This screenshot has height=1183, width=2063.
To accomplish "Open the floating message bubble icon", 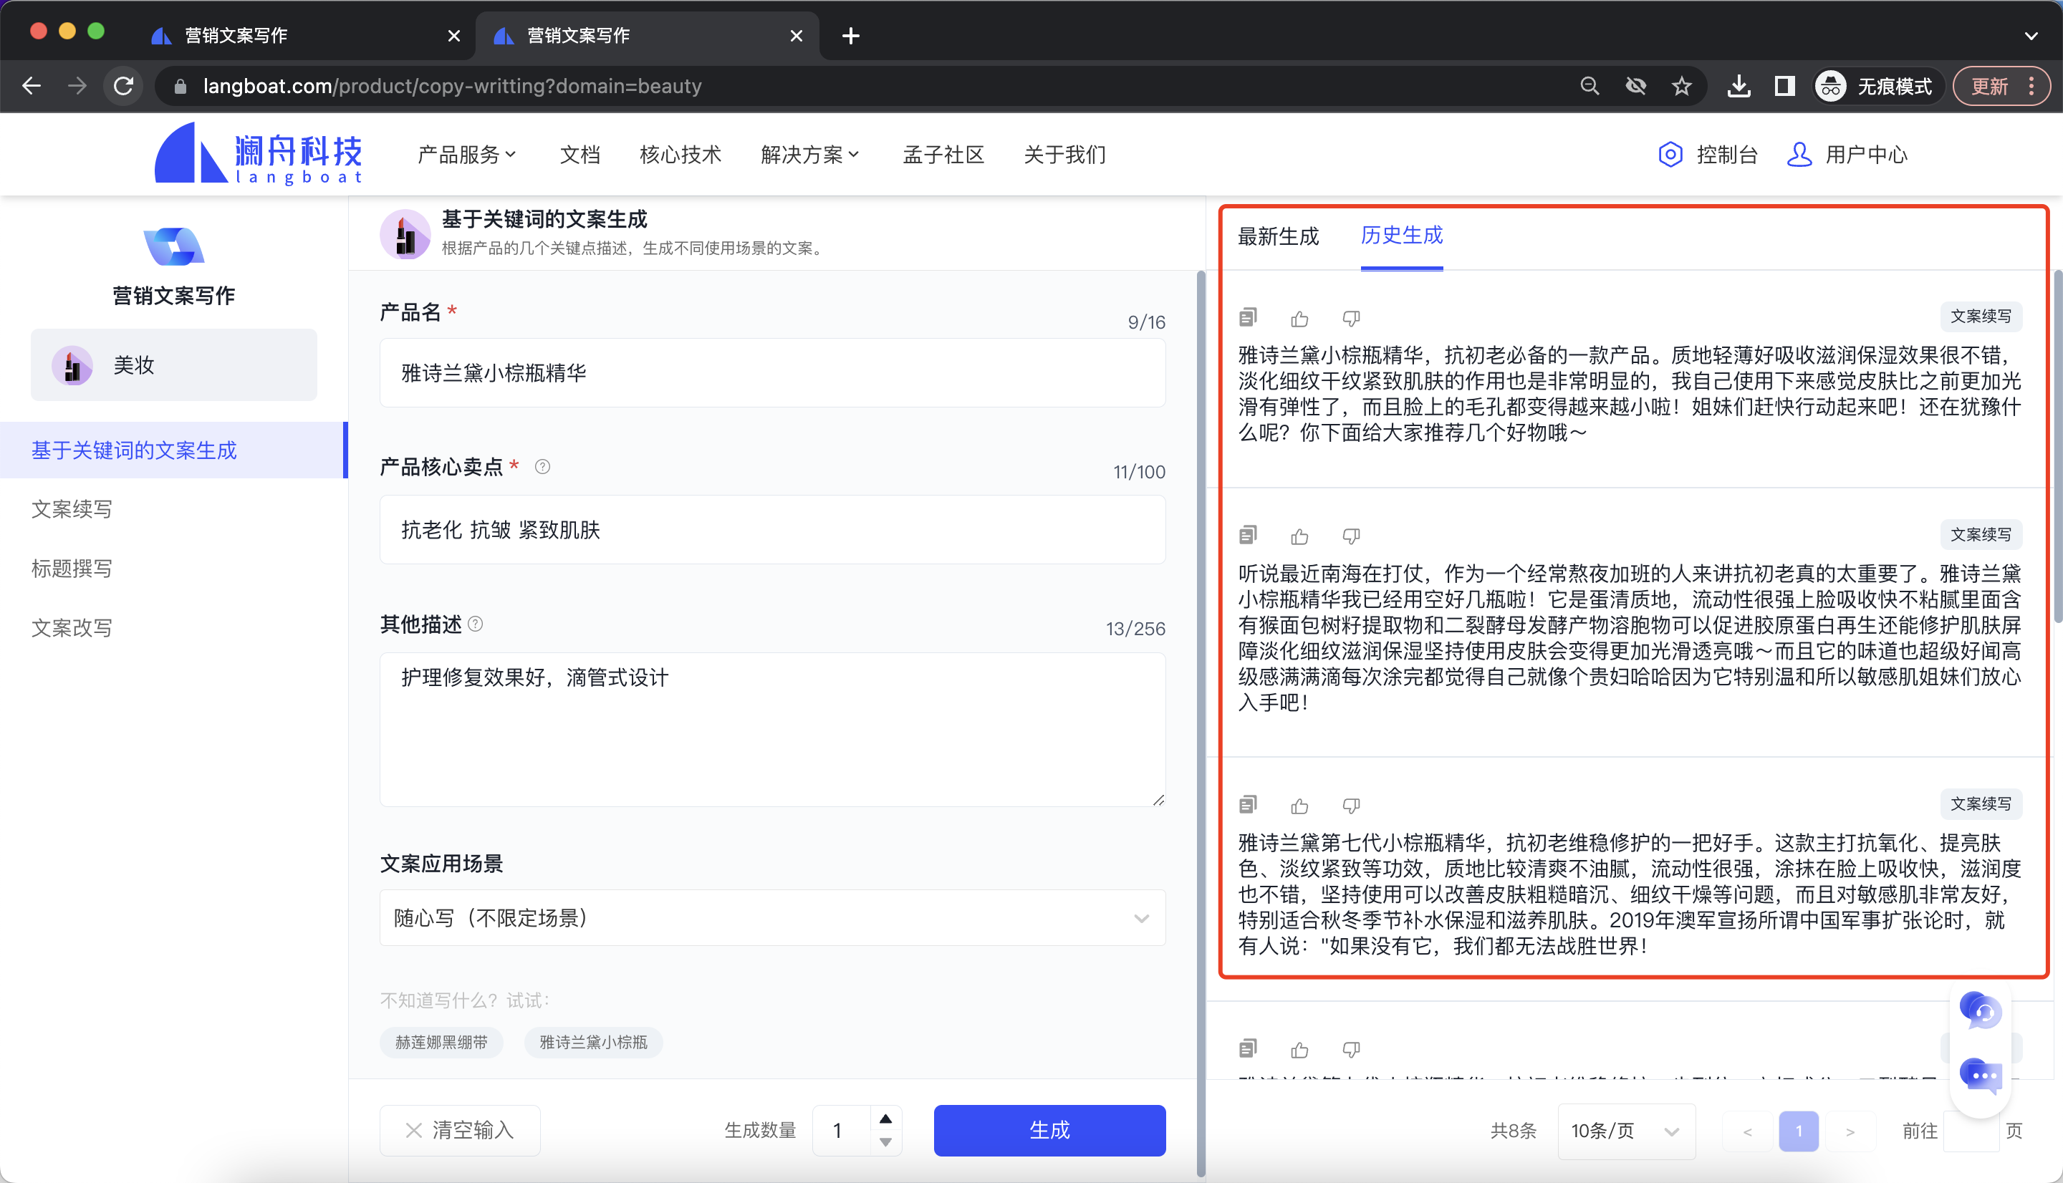I will tap(1980, 1076).
